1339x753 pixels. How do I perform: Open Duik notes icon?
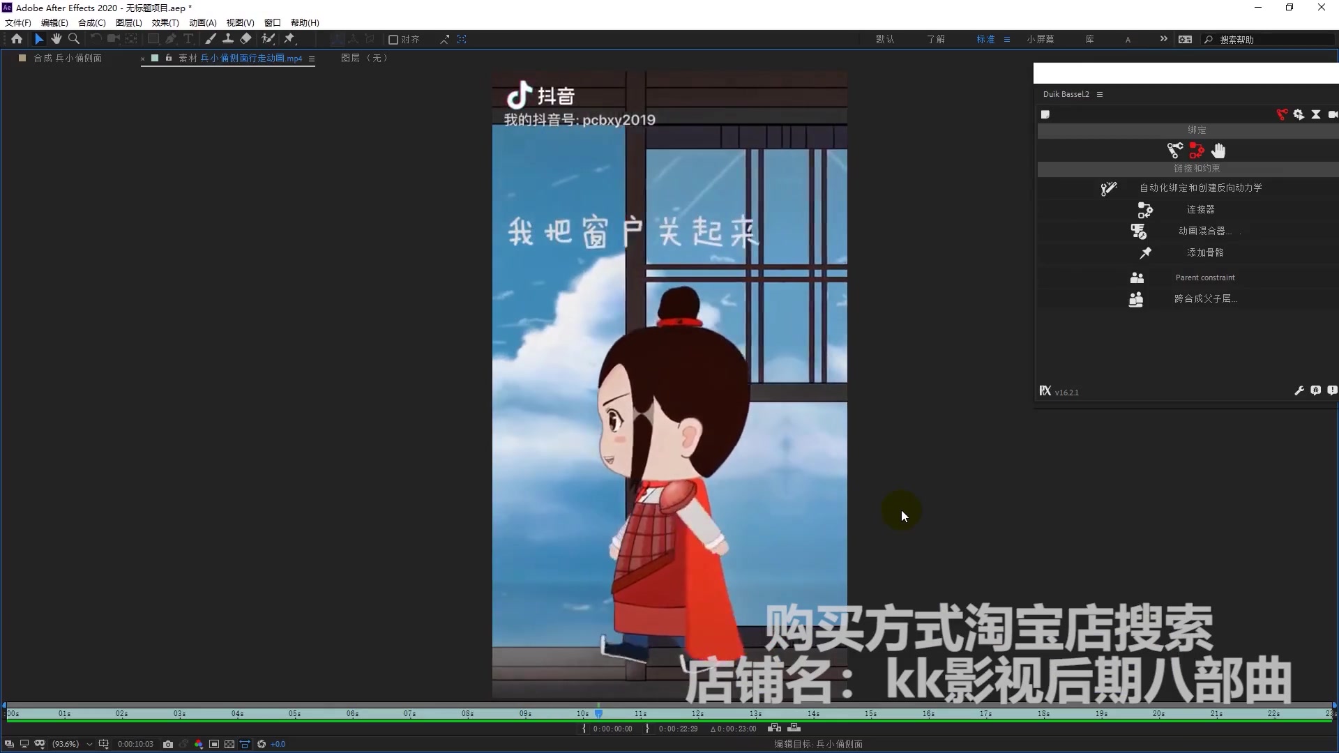pyautogui.click(x=1045, y=114)
